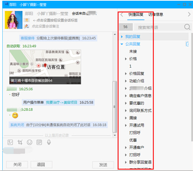193x171 pixels.
Task: Expand the 价格回复 tree item
Action: pos(126,73)
